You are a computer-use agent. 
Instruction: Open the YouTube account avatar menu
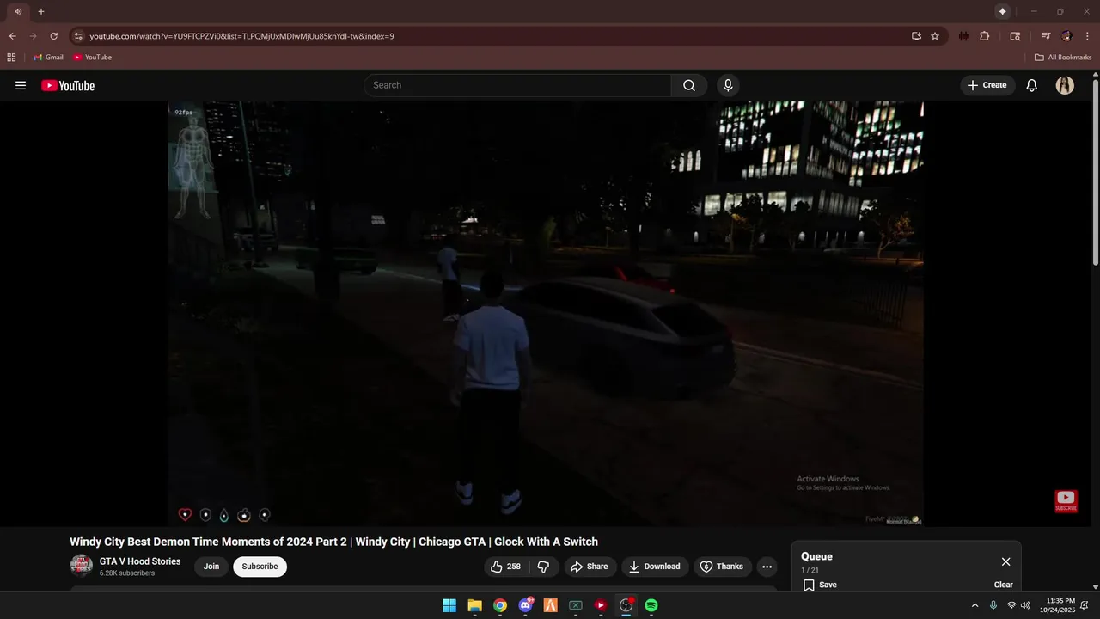pos(1065,85)
